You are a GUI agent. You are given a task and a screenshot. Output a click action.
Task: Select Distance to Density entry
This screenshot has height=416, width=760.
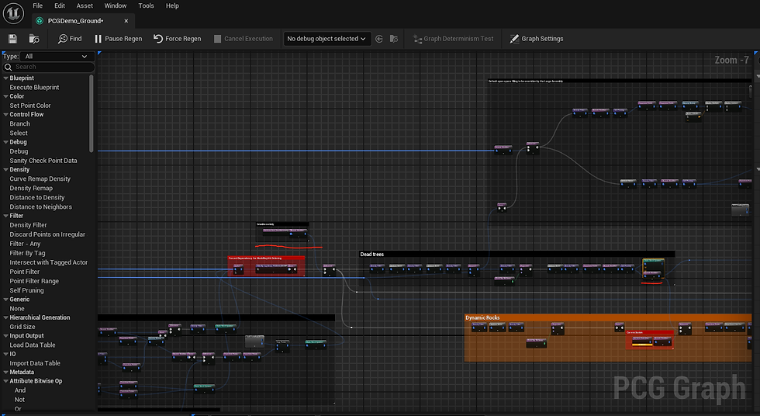tap(37, 197)
